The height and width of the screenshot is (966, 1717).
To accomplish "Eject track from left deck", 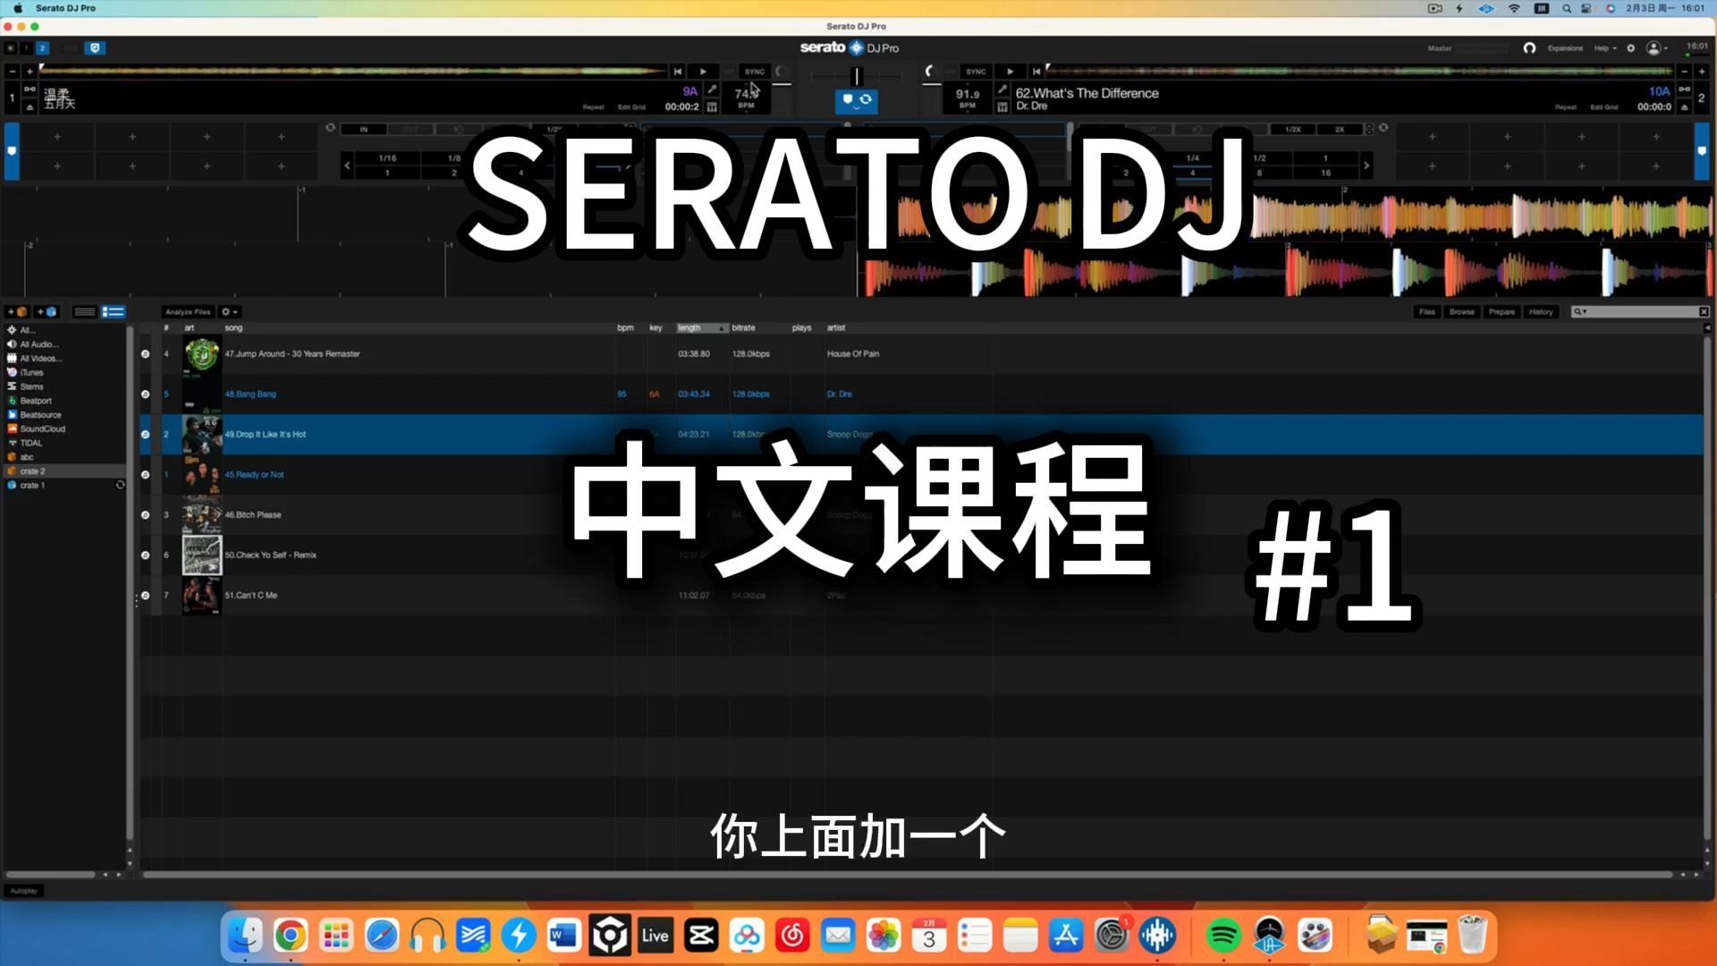I will [30, 107].
